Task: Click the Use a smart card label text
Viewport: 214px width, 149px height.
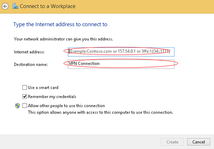Action: (x=43, y=88)
